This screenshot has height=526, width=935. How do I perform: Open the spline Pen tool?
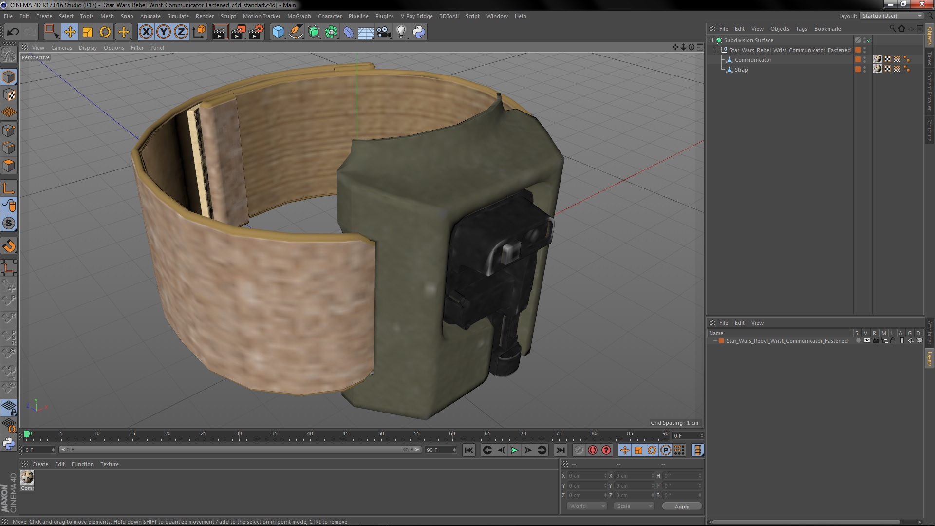point(296,32)
